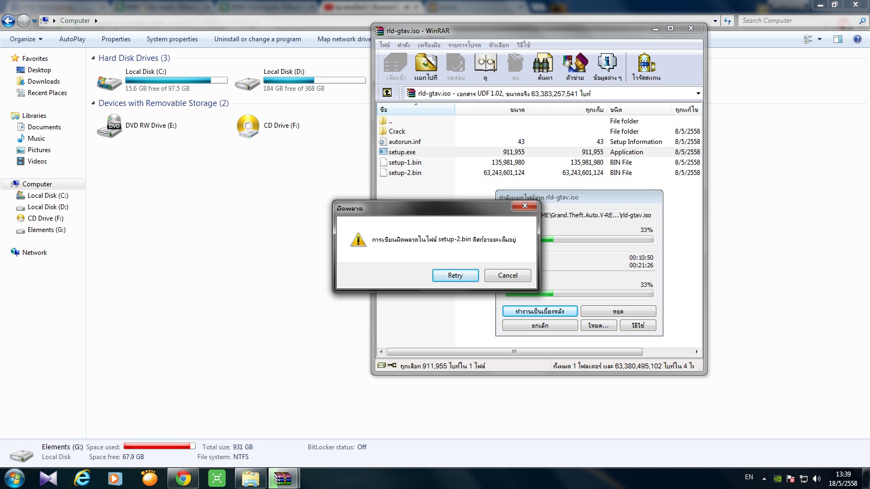Screen dimensions: 870x489
Task: Click WinRAR's ค้นหา (Find) binoculars icon
Action: [x=544, y=67]
